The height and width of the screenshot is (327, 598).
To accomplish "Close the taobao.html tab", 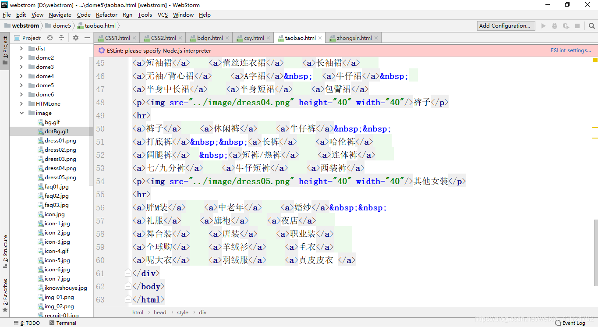I will pos(320,38).
